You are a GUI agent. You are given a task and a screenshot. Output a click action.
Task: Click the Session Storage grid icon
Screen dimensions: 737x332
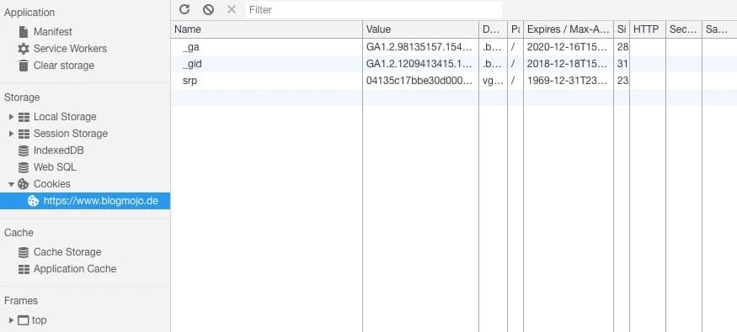coord(24,134)
